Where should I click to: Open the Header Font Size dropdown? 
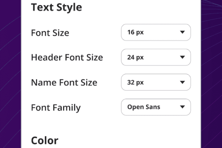pos(156,57)
